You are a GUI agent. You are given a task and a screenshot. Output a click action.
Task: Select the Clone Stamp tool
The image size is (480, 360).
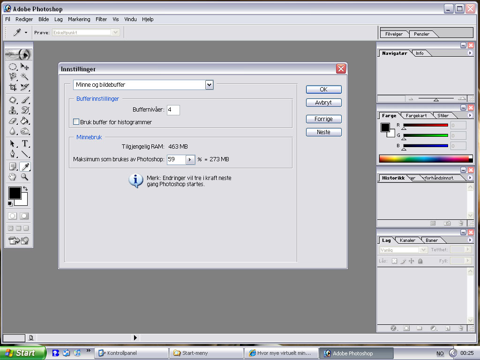[x=13, y=110]
